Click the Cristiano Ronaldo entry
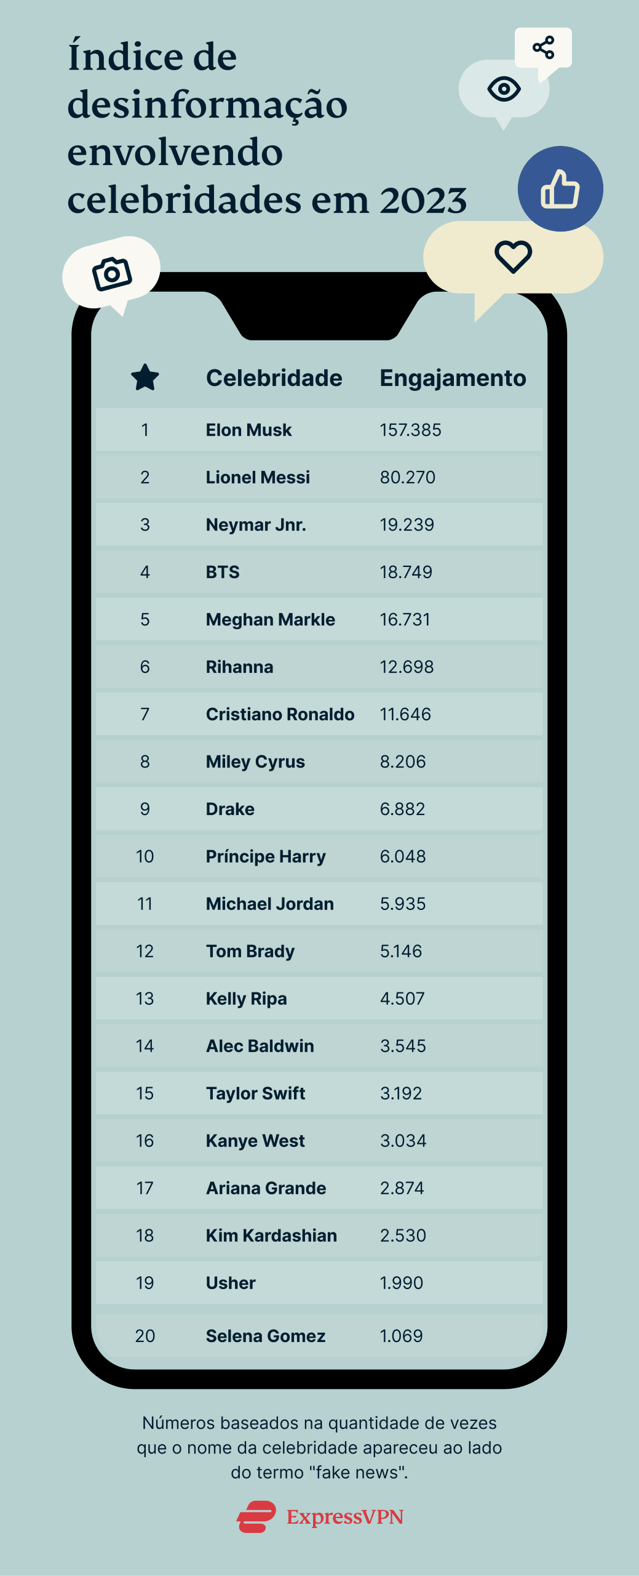This screenshot has width=639, height=1576. coord(280,714)
